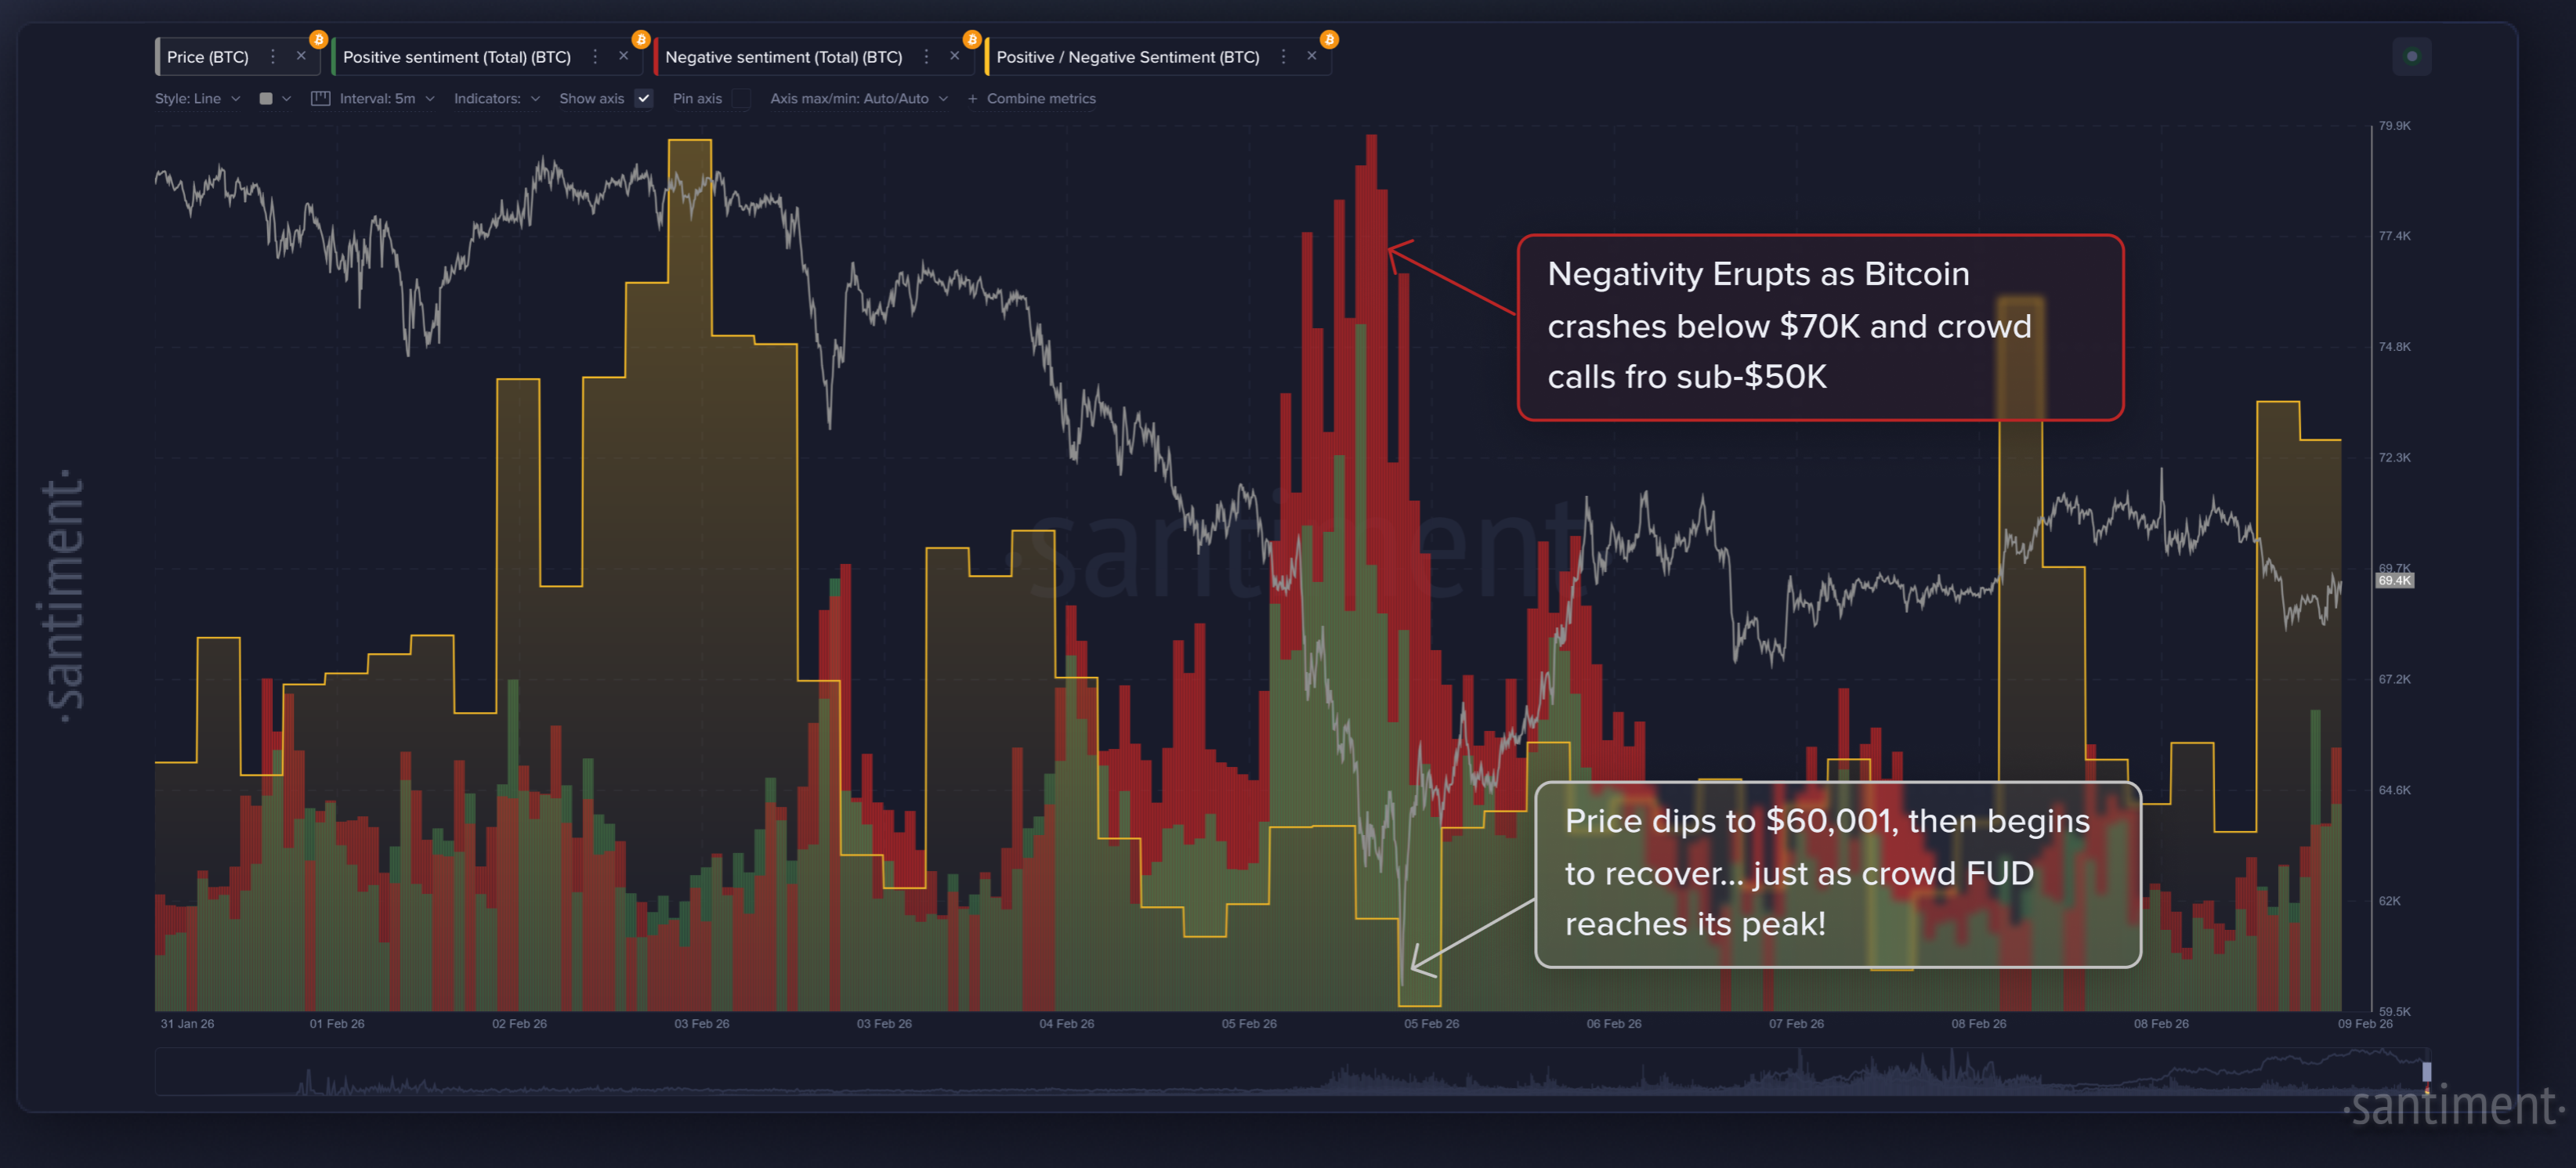Open the Positive / Negative Sentiment kebab menu
2576x1168 pixels.
tap(1283, 56)
